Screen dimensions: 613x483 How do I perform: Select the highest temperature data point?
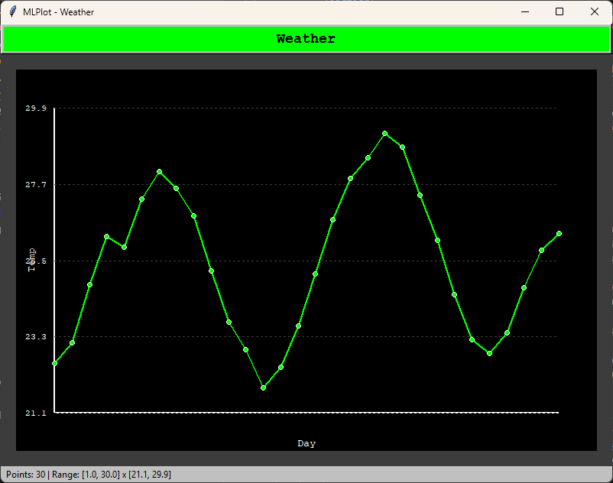pyautogui.click(x=384, y=133)
